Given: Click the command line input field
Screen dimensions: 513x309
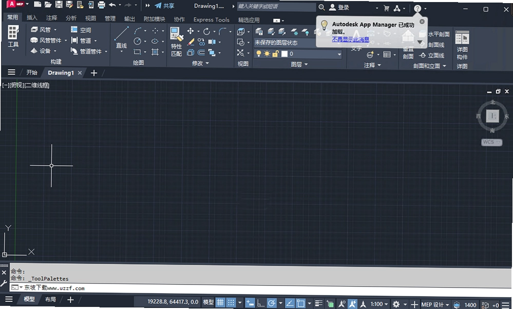Looking at the screenshot, I should [x=258, y=288].
